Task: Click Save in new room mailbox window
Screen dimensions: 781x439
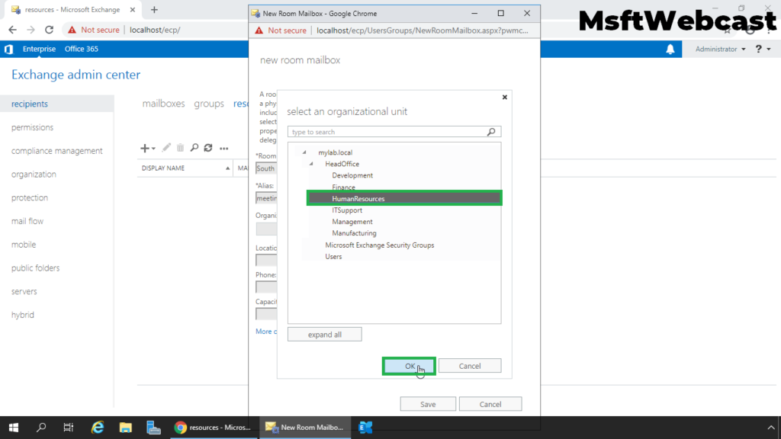Action: pos(428,404)
